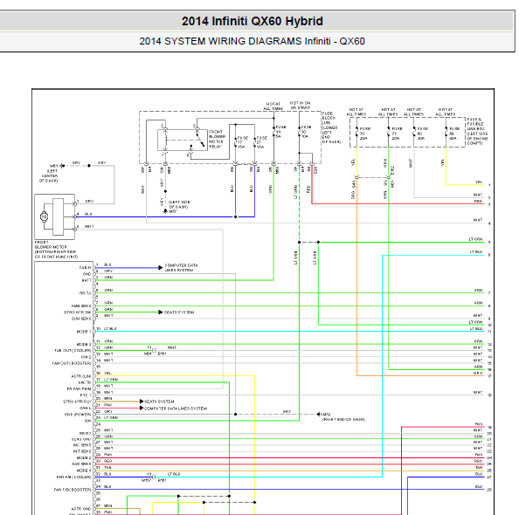Viewport: 519px width, 515px height.
Task: Click the 'AMB SENS' pin label
Action: tap(80, 306)
